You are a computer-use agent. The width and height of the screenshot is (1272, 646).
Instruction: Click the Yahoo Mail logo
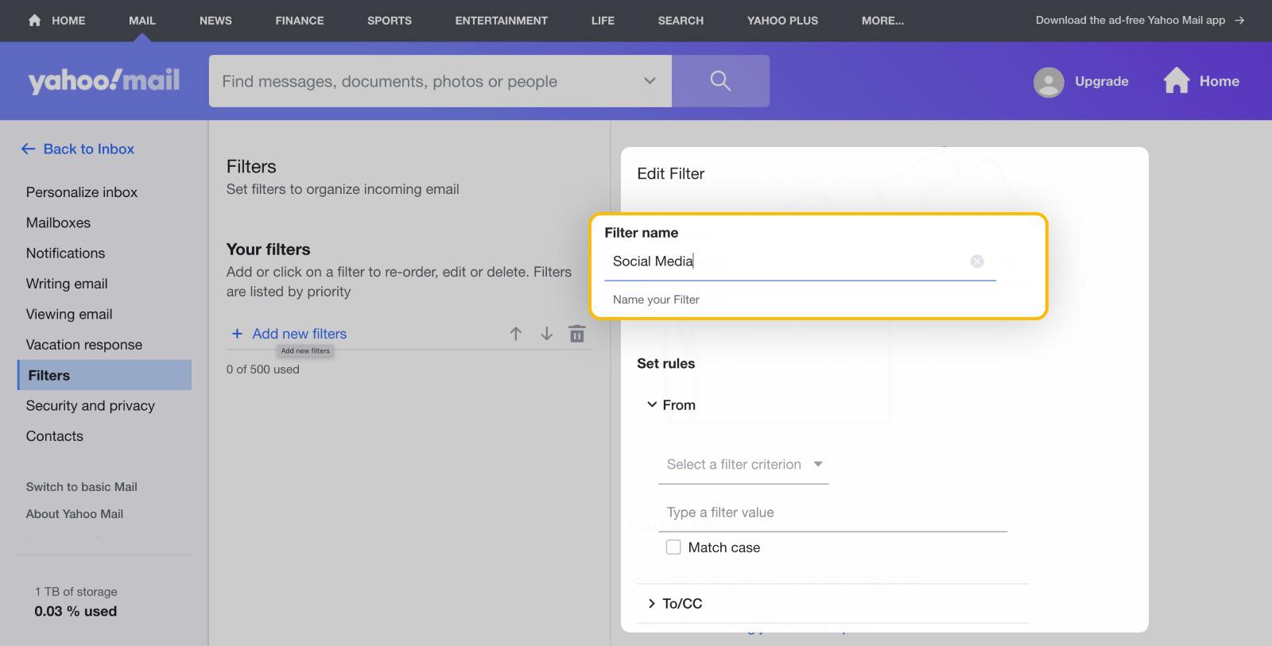[104, 81]
